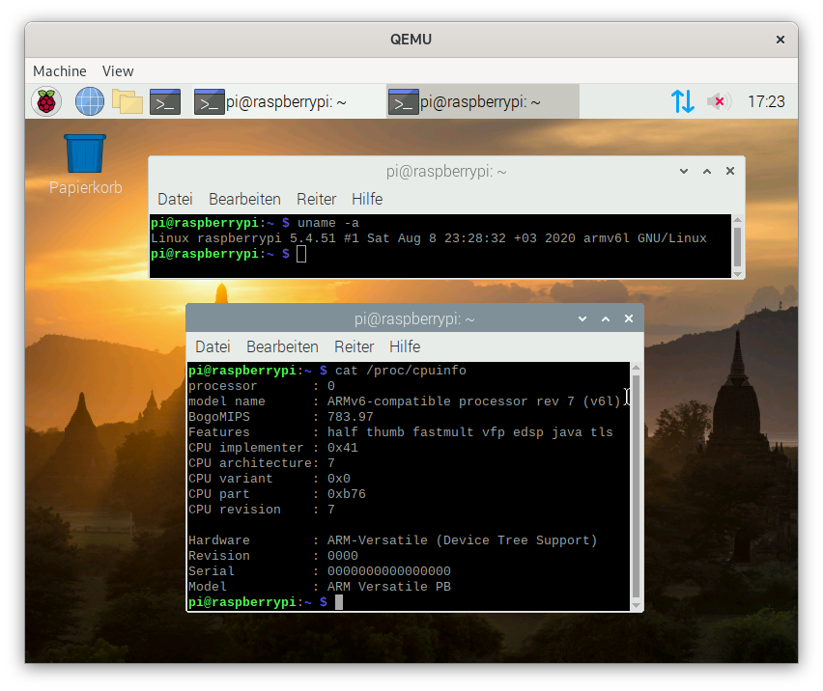
Task: Open Datei menu in the uname terminal
Action: coord(175,199)
